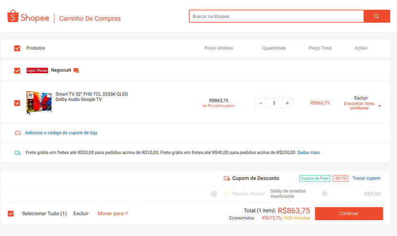Decrease quantity with the minus button
Image resolution: width=397 pixels, height=236 pixels.
[261, 103]
